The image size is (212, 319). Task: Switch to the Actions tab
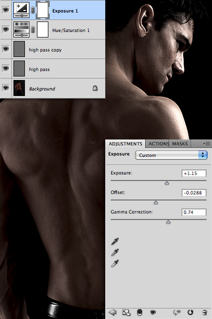click(x=159, y=144)
